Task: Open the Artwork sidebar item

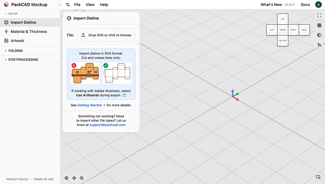Action: point(30,41)
